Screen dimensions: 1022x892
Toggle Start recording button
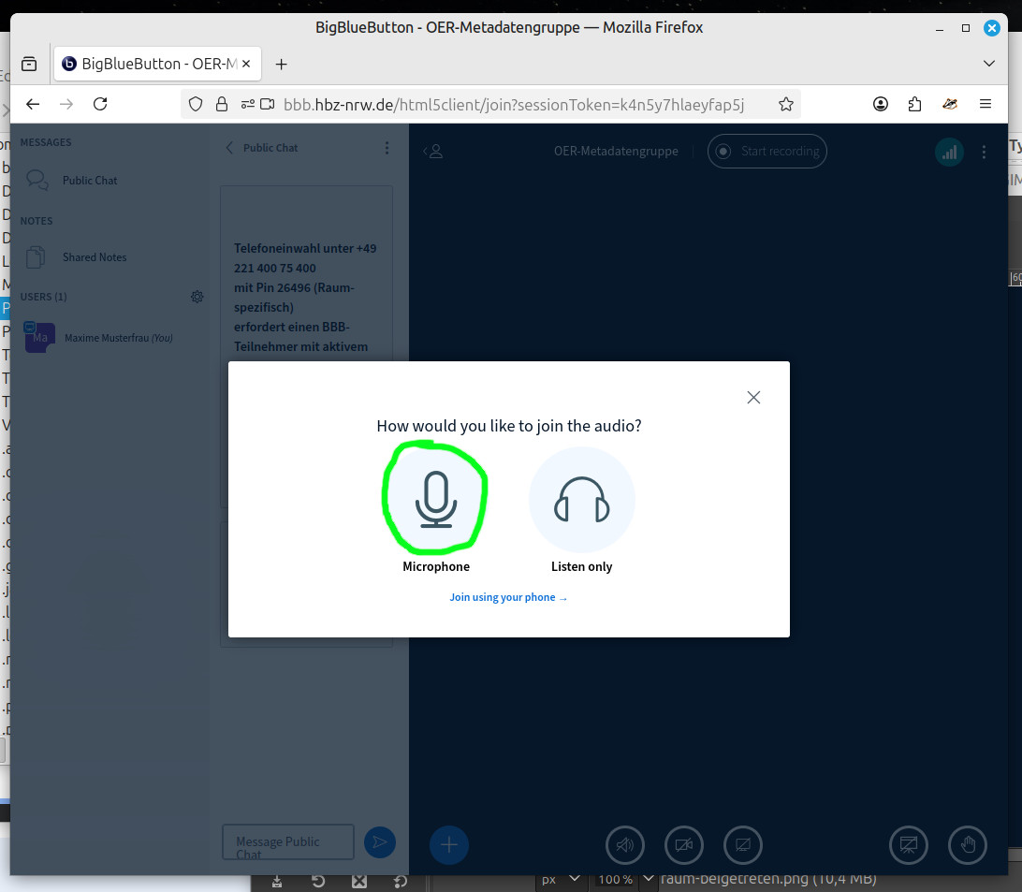point(767,152)
